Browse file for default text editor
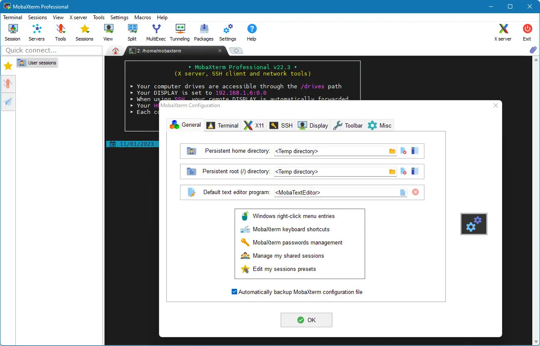 tap(403, 192)
